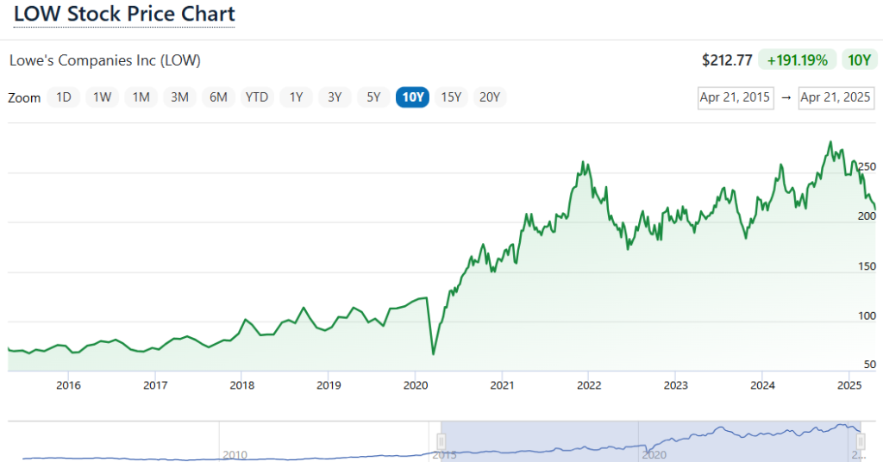Click the Zoom label

click(24, 98)
